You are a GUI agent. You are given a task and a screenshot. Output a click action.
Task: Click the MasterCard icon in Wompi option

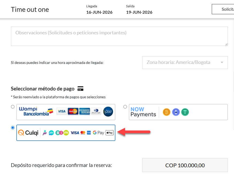pyautogui.click(x=73, y=111)
